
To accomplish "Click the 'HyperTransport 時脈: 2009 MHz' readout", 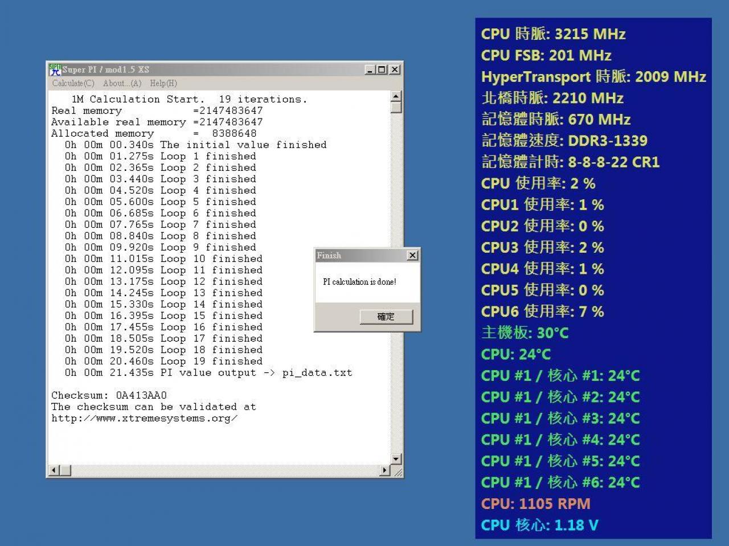I will click(x=593, y=77).
